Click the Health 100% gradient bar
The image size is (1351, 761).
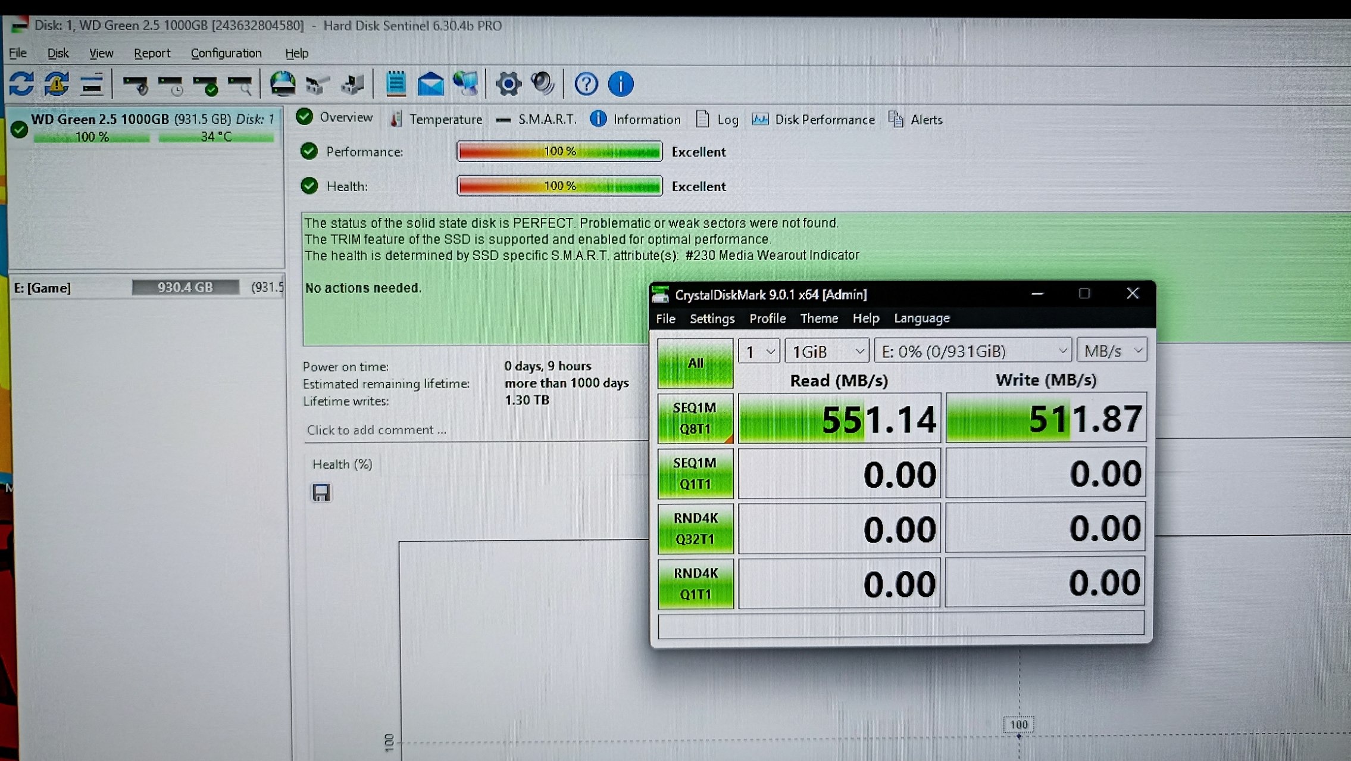pyautogui.click(x=559, y=186)
